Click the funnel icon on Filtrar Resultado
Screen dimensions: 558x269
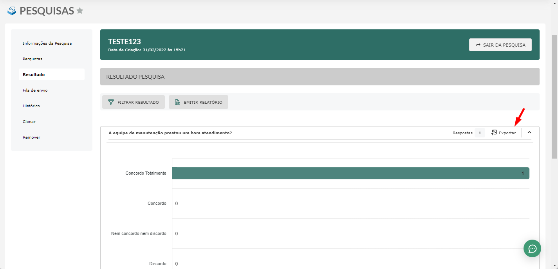pos(111,102)
